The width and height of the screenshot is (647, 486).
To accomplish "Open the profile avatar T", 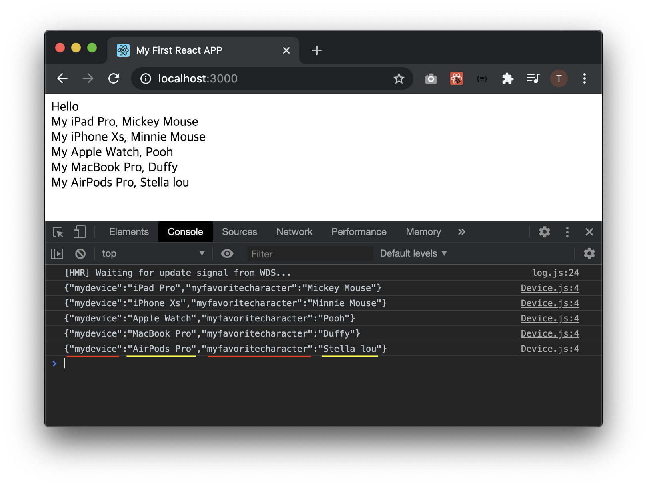I will [559, 78].
